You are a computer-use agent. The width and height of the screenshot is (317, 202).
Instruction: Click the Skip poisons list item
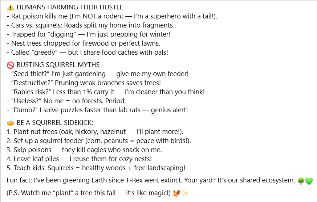[x=84, y=150]
